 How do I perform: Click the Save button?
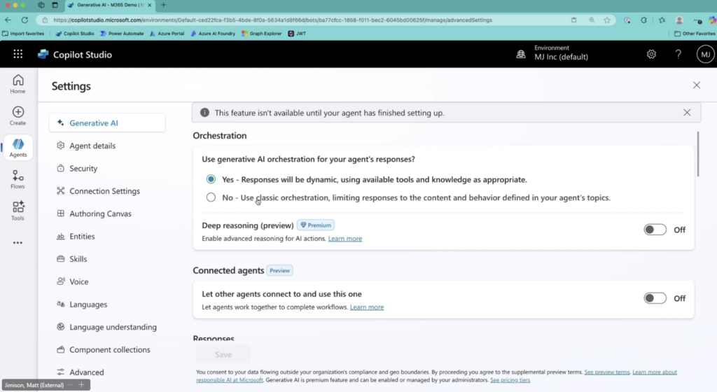pos(223,354)
